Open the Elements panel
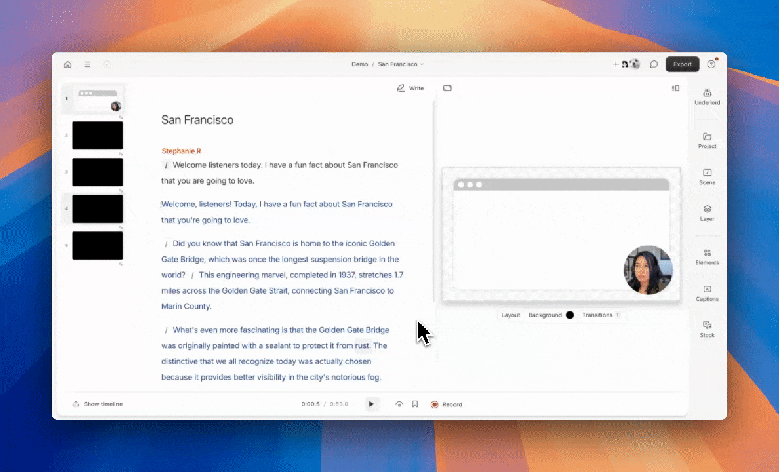Viewport: 779px width, 472px height. click(707, 257)
